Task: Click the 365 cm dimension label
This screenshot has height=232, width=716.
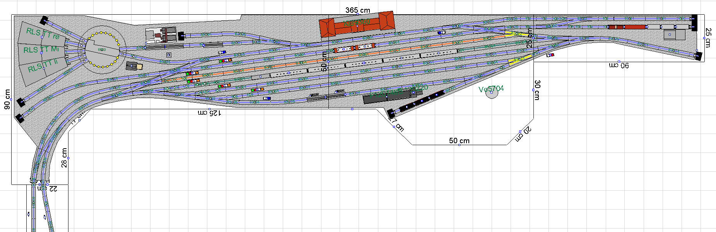Action: coord(357,10)
